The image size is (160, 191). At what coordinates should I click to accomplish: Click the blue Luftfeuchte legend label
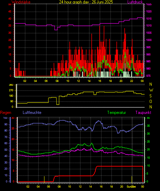click(x=32, y=113)
